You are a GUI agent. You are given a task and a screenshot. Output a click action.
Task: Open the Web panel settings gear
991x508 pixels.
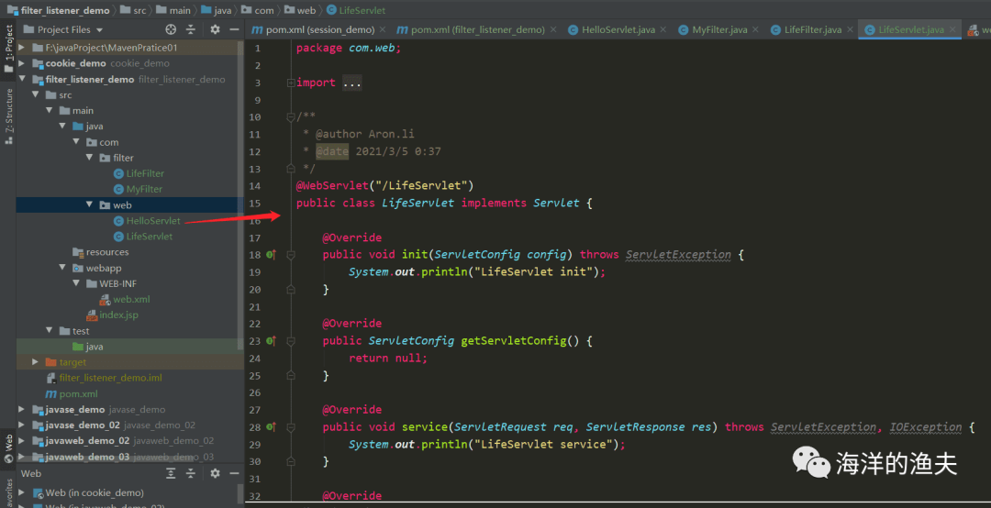(215, 473)
